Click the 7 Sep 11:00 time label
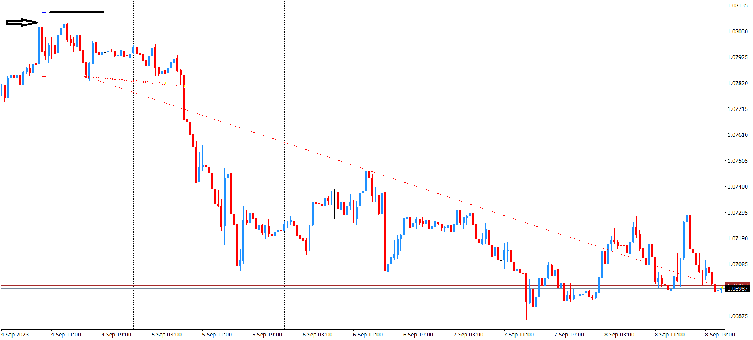The height and width of the screenshot is (340, 753). click(x=519, y=335)
